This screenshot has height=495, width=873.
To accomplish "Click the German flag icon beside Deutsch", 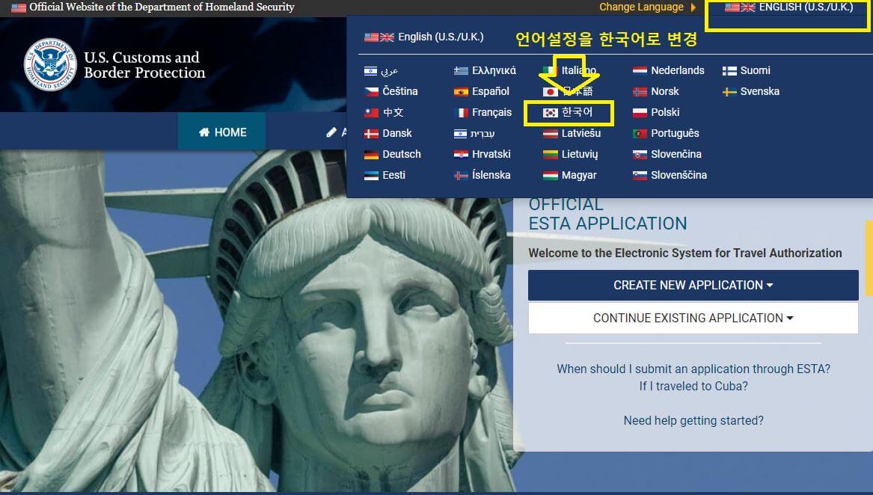I will 371,155.
